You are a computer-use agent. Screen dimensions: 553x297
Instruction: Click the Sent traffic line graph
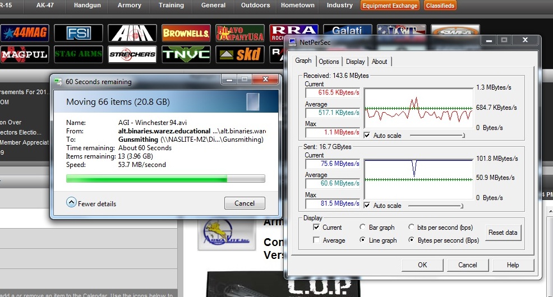[418, 179]
